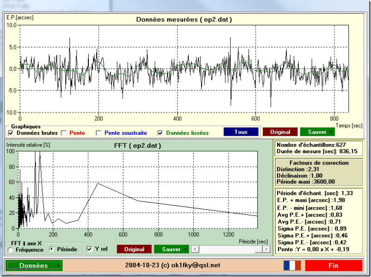Click the FFT scrollbar left arrow

click(x=195, y=249)
